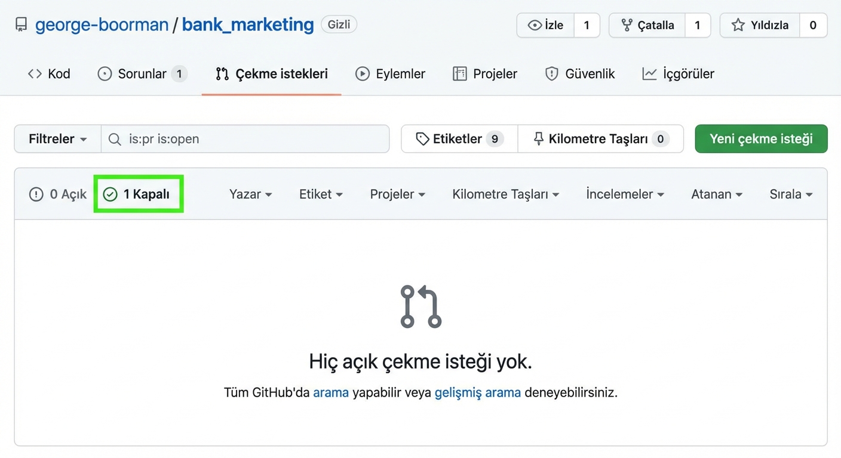Click the Kilometre Taşları milestone icon
The height and width of the screenshot is (458, 841).
539,138
